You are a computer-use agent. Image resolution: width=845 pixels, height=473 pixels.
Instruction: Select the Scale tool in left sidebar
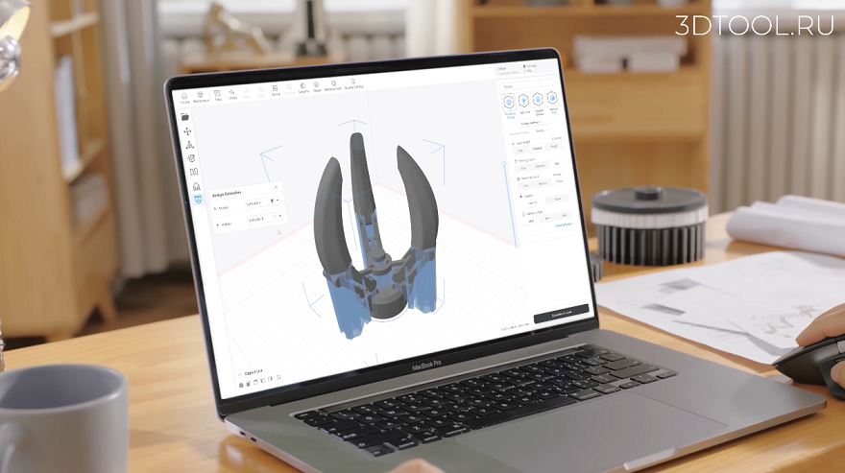coord(190,145)
